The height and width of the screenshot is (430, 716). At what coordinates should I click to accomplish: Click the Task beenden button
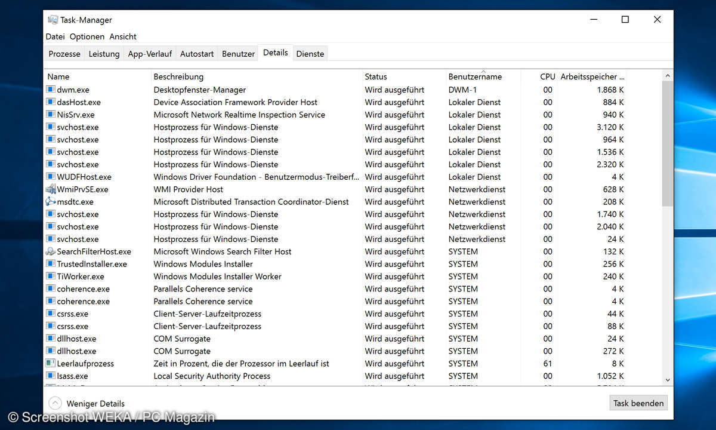638,403
